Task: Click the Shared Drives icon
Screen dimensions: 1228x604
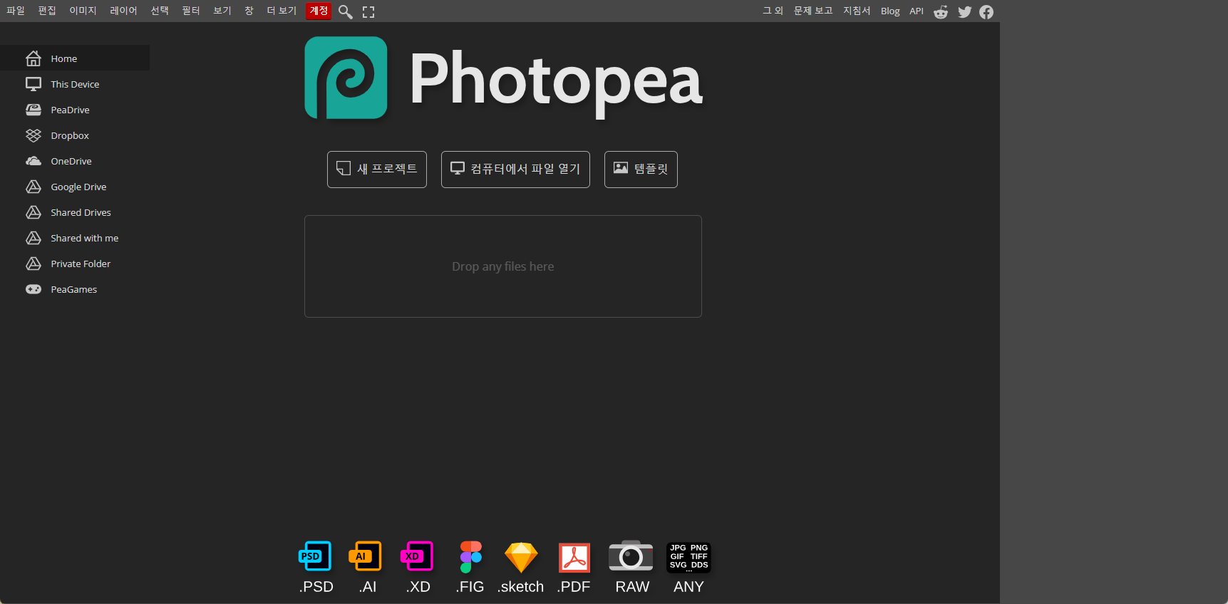Action: point(33,212)
